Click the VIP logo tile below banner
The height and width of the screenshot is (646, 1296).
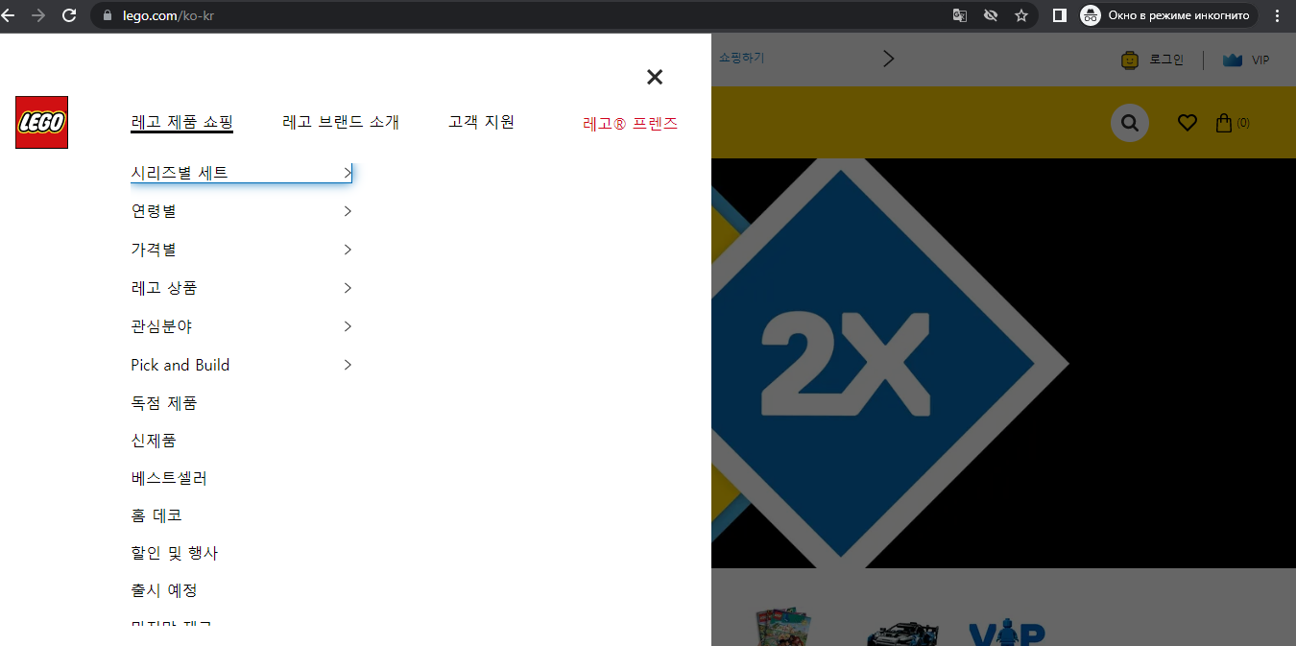(1007, 634)
